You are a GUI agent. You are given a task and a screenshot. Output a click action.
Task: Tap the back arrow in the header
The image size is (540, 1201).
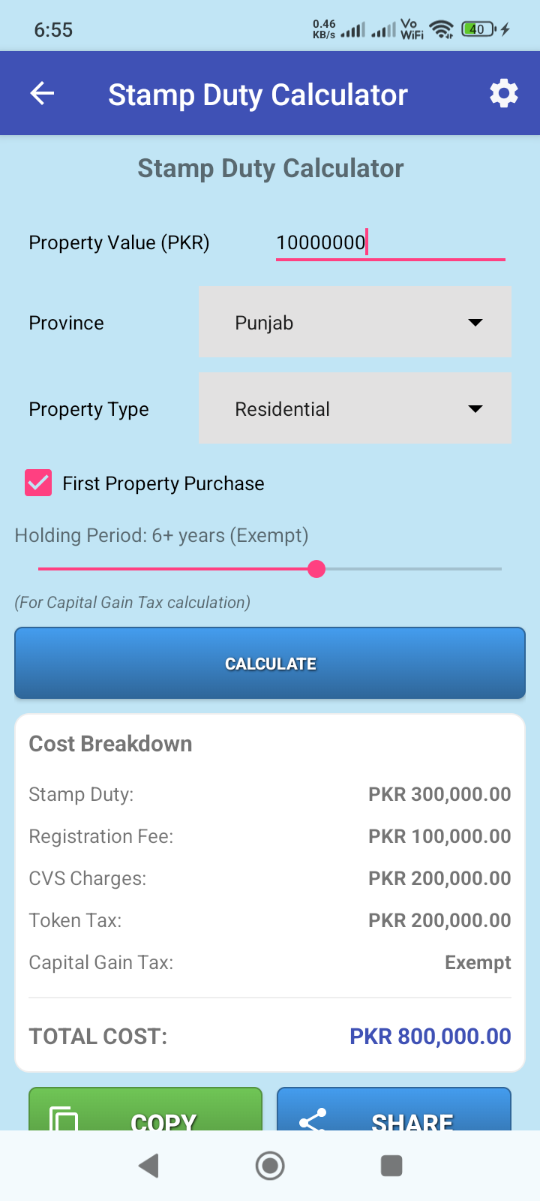43,94
